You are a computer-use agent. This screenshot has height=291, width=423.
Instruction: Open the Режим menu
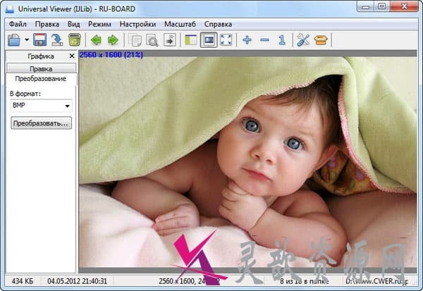pos(99,24)
